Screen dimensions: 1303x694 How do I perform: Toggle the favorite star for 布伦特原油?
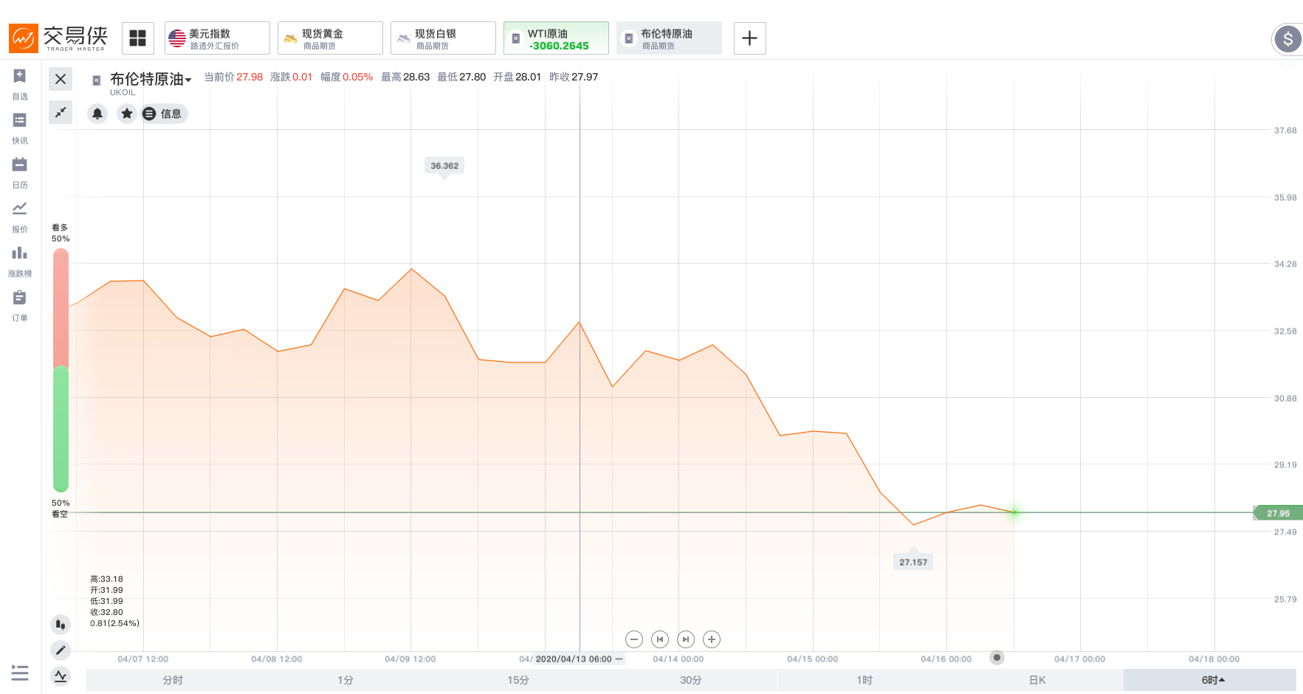point(127,114)
